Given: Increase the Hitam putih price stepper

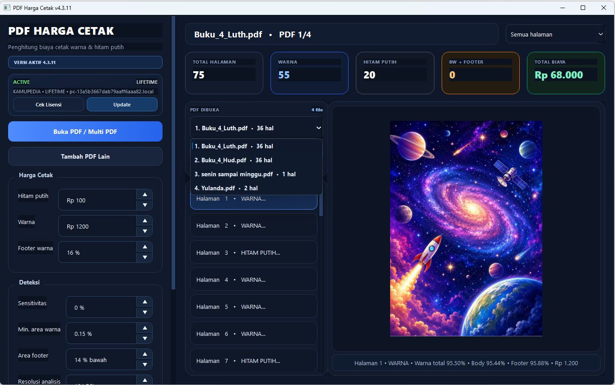Looking at the screenshot, I should 144,195.
